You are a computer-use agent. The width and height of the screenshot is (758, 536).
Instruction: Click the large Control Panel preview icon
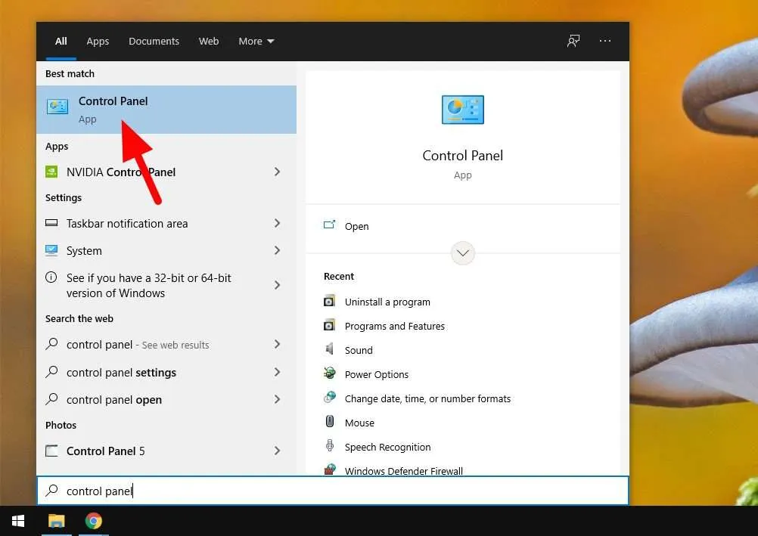[463, 110]
